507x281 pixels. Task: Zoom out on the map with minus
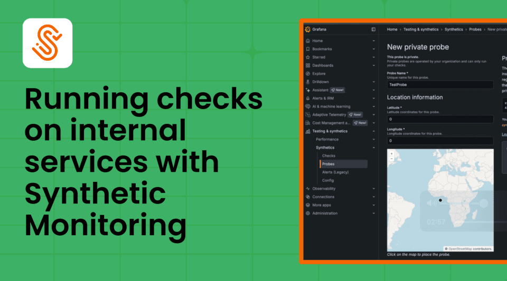pos(391,159)
